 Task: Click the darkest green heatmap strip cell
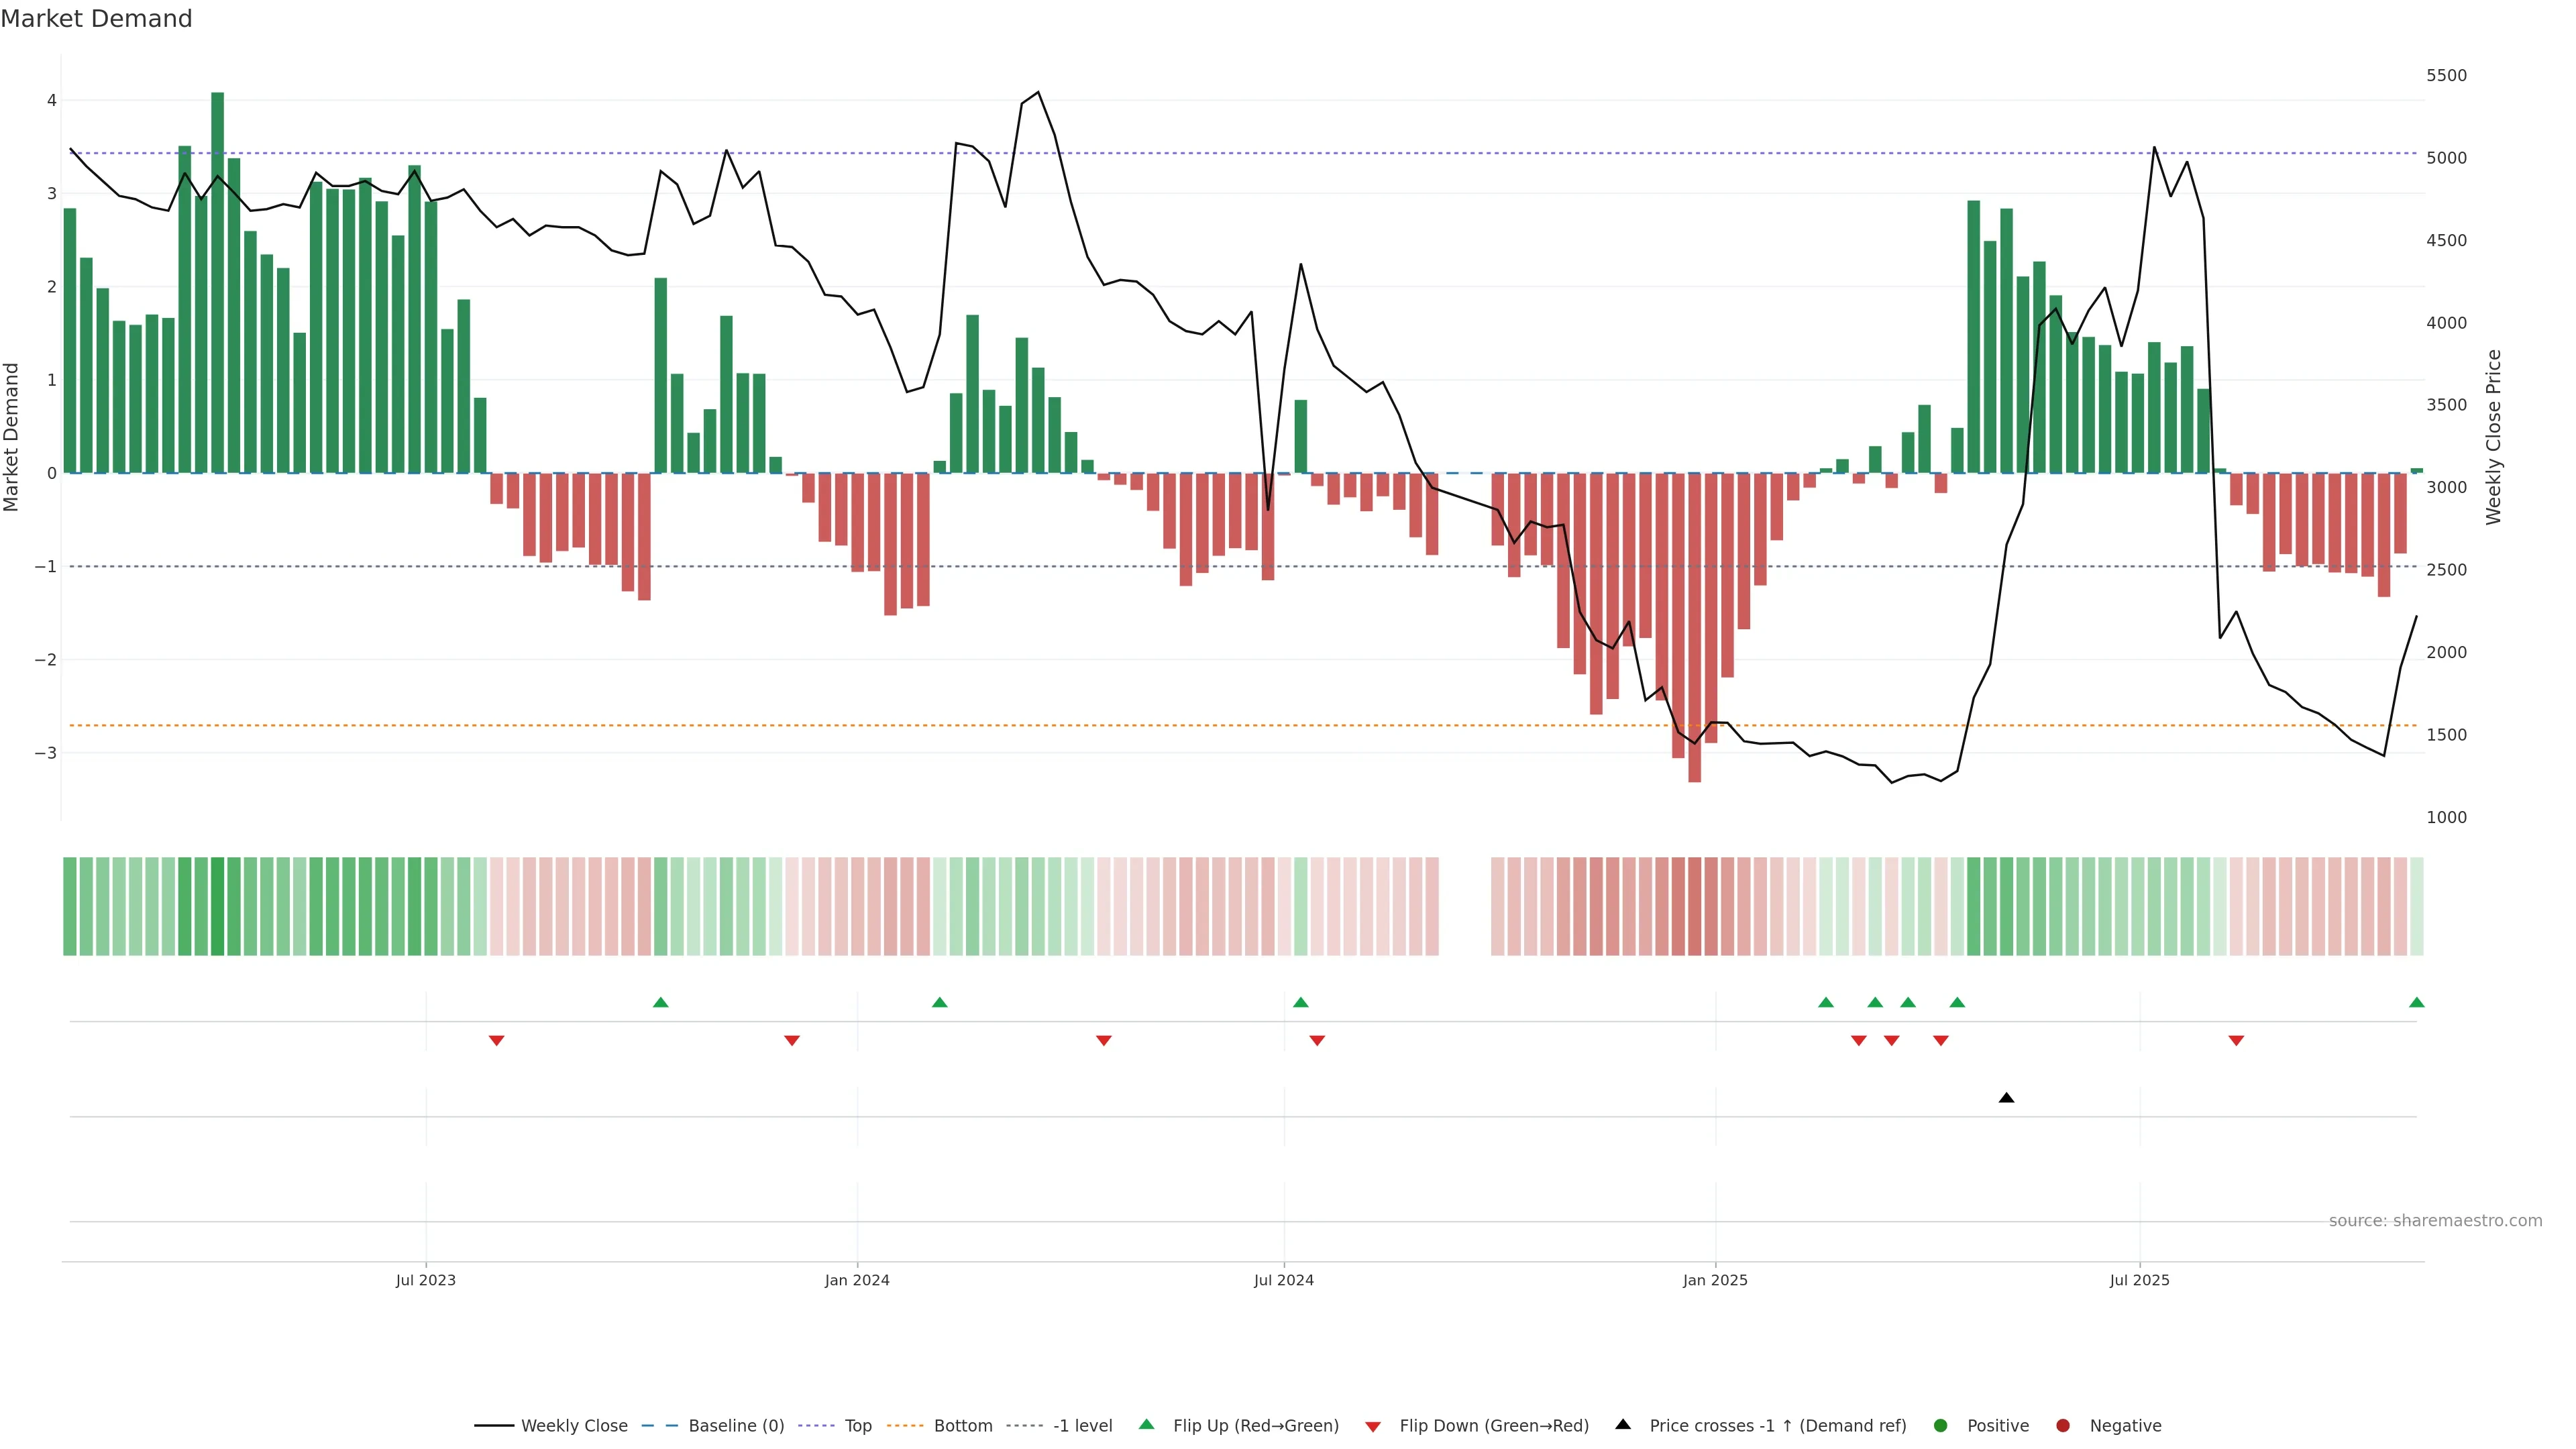point(217,906)
